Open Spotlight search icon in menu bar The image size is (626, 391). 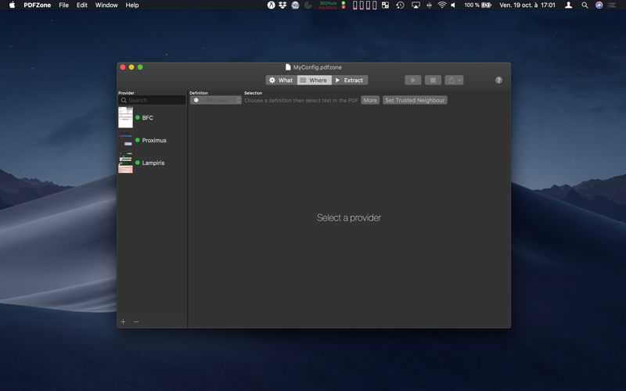pyautogui.click(x=585, y=5)
